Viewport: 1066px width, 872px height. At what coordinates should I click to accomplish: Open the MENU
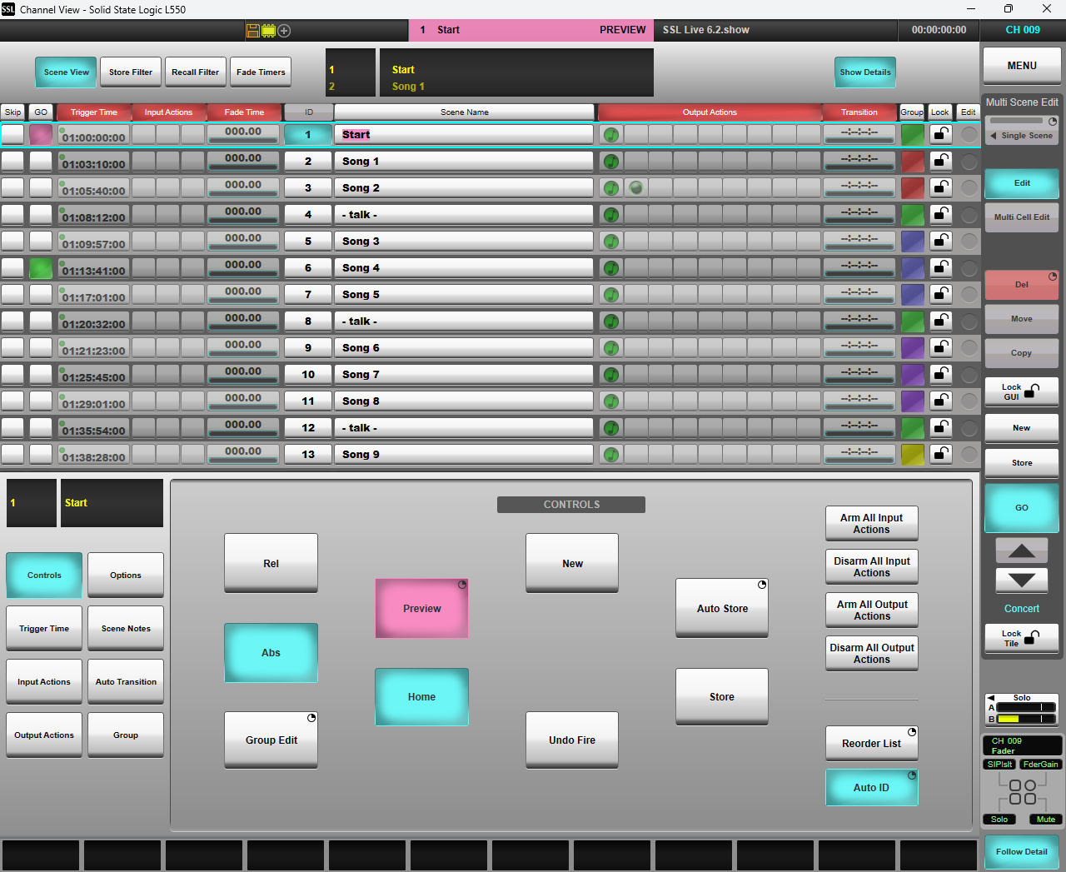[x=1022, y=65]
